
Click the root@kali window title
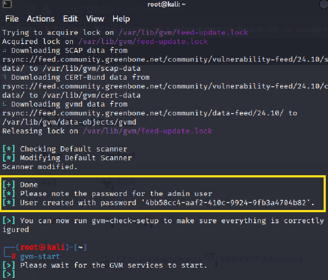point(167,4)
